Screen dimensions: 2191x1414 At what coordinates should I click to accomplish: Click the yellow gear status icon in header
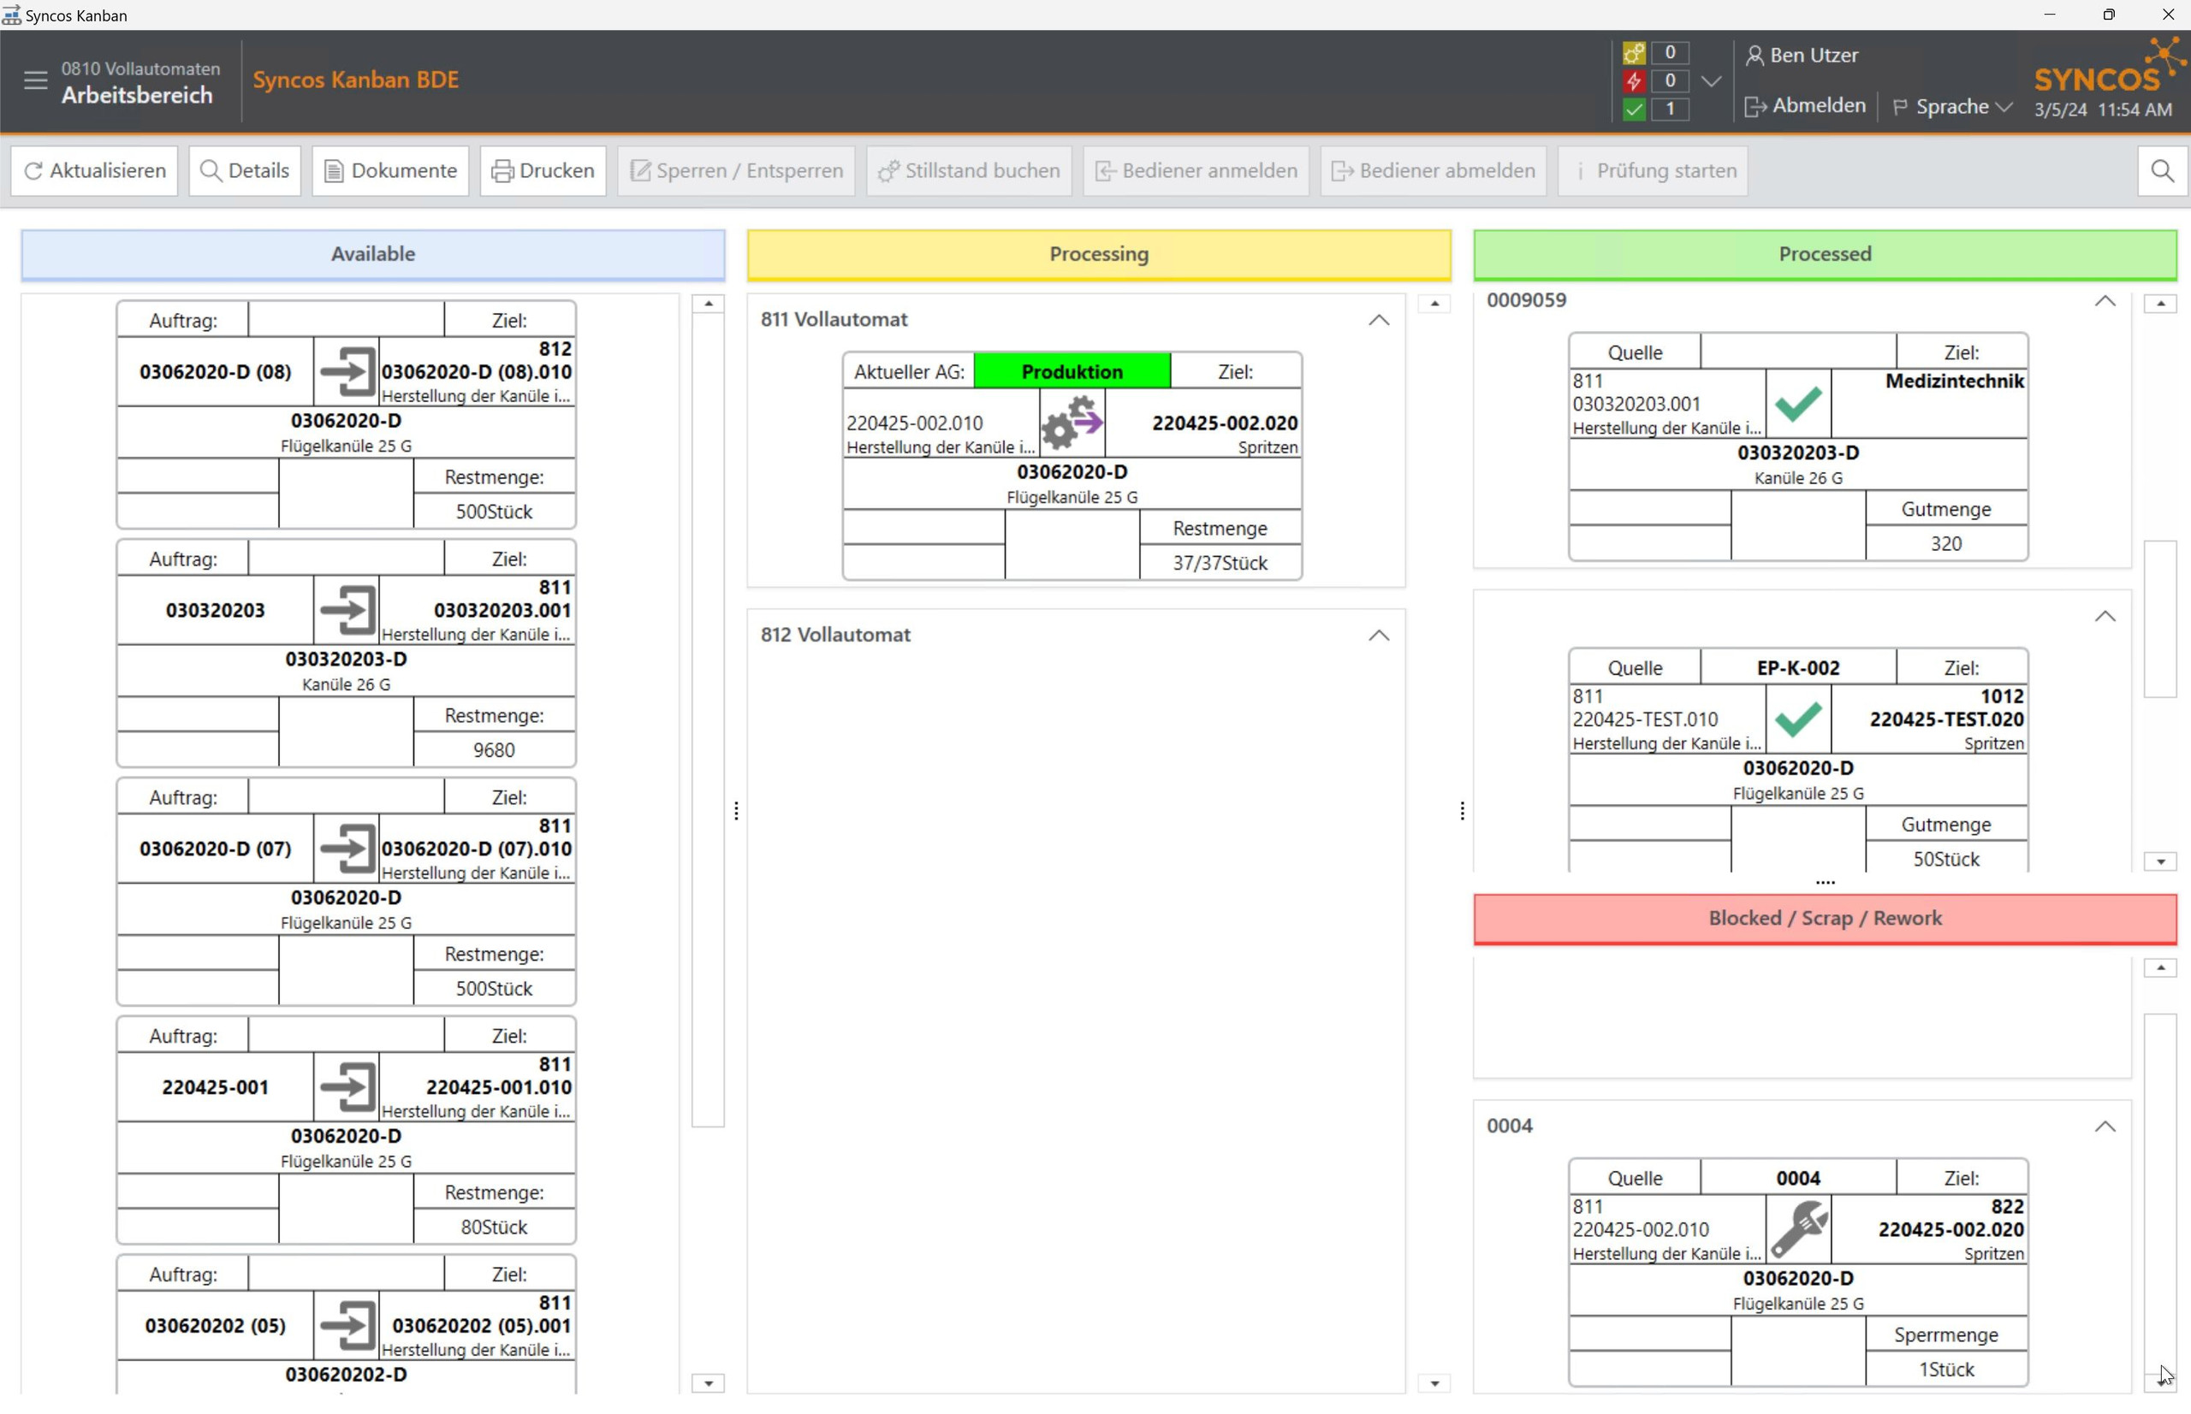(1633, 52)
